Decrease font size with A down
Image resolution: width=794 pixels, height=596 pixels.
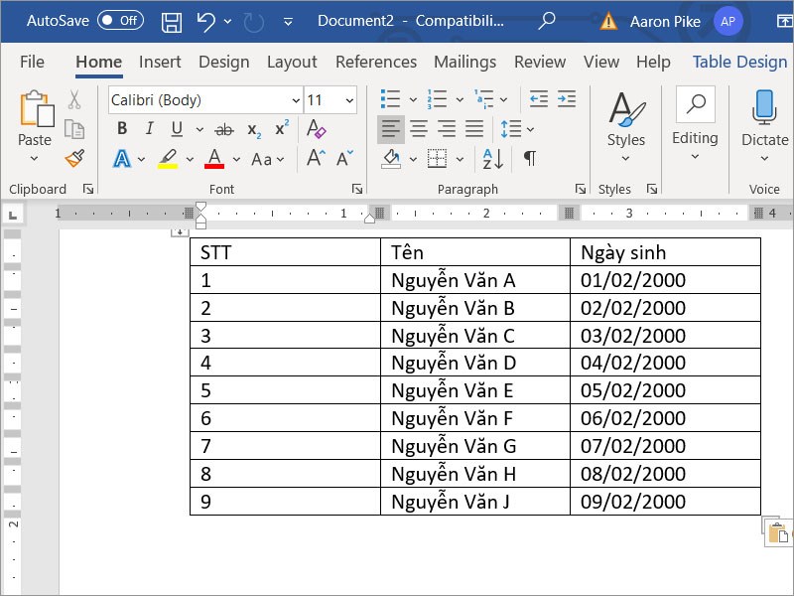344,158
